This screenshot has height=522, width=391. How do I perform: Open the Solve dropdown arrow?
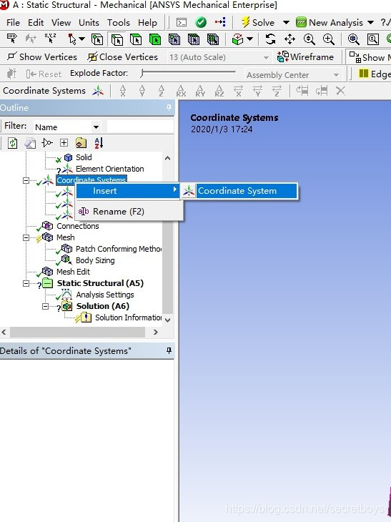pos(286,23)
